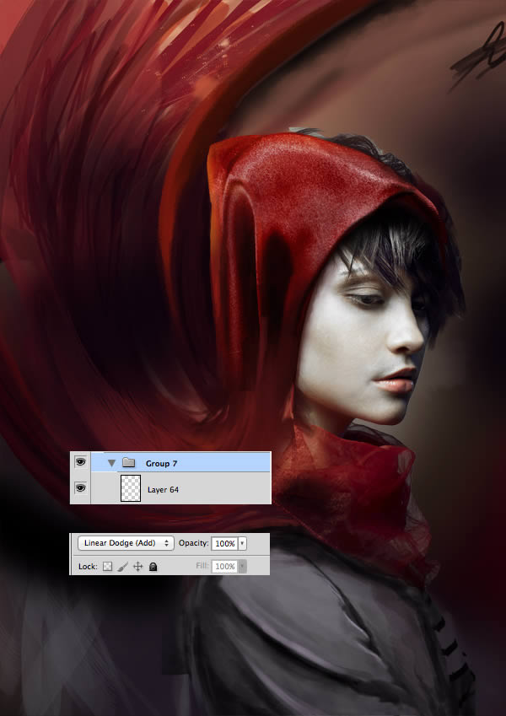Click the Group 7 folder icon
The height and width of the screenshot is (716, 506).
coord(129,463)
